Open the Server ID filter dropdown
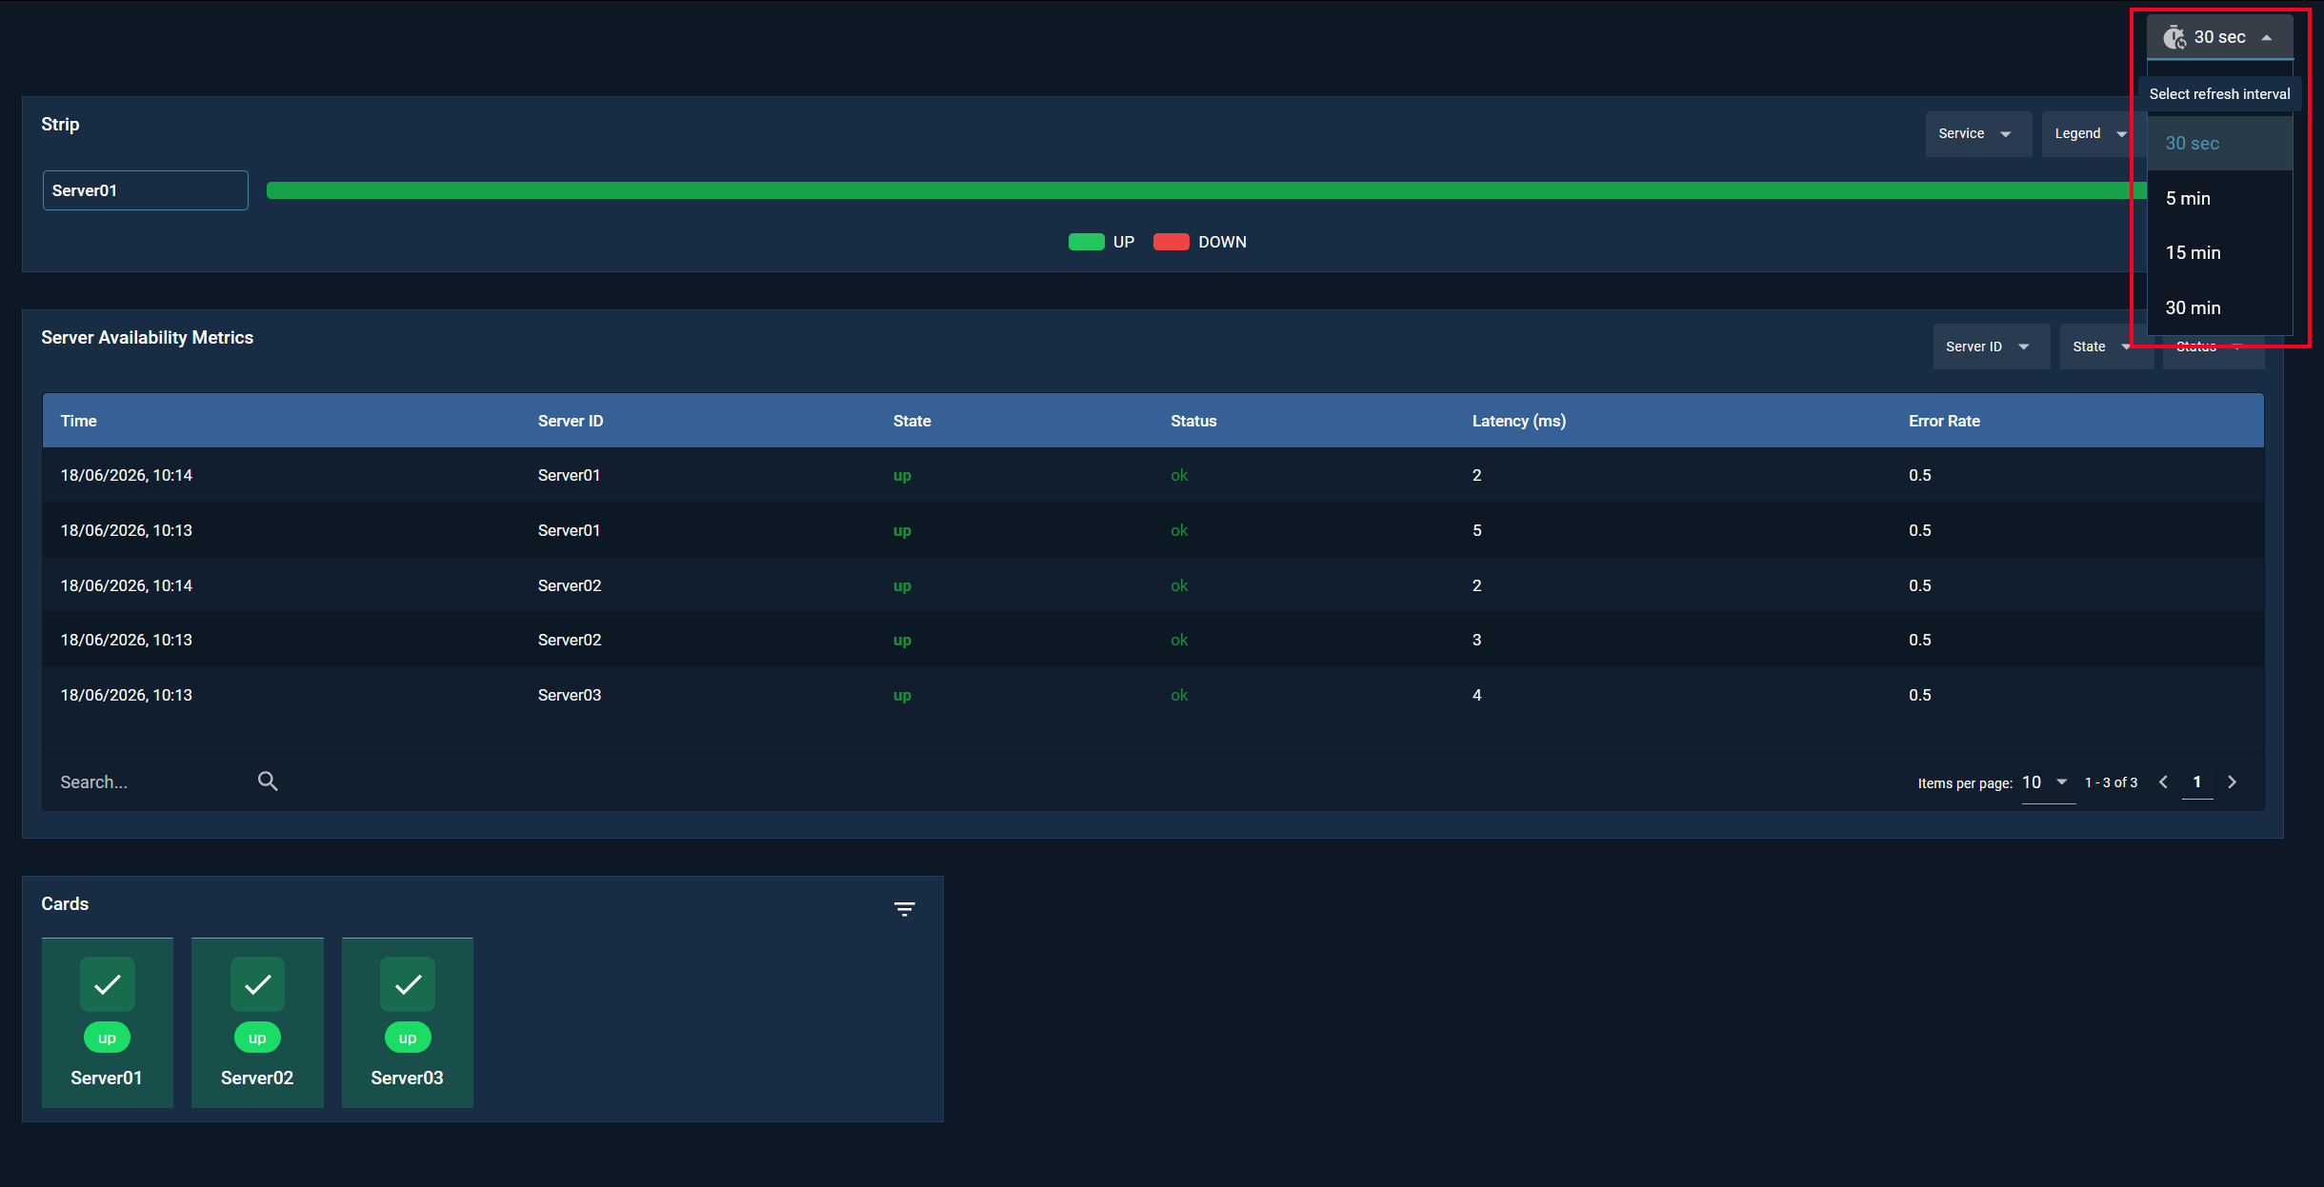This screenshot has width=2324, height=1187. pos(1990,346)
